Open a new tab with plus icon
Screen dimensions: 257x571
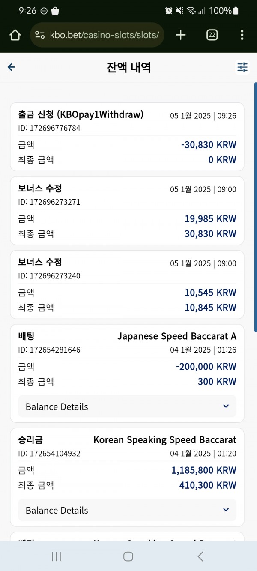(x=181, y=35)
